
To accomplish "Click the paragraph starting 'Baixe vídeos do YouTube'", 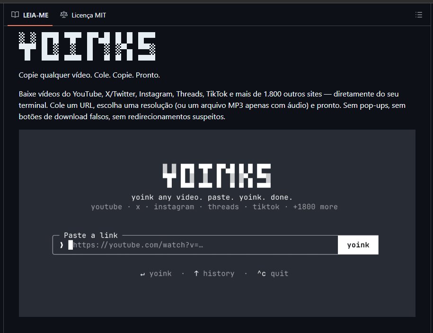I will [212, 105].
